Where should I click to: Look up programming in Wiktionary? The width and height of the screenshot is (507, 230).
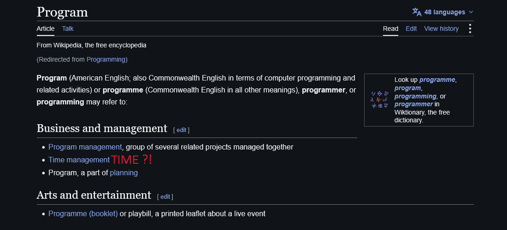point(415,96)
